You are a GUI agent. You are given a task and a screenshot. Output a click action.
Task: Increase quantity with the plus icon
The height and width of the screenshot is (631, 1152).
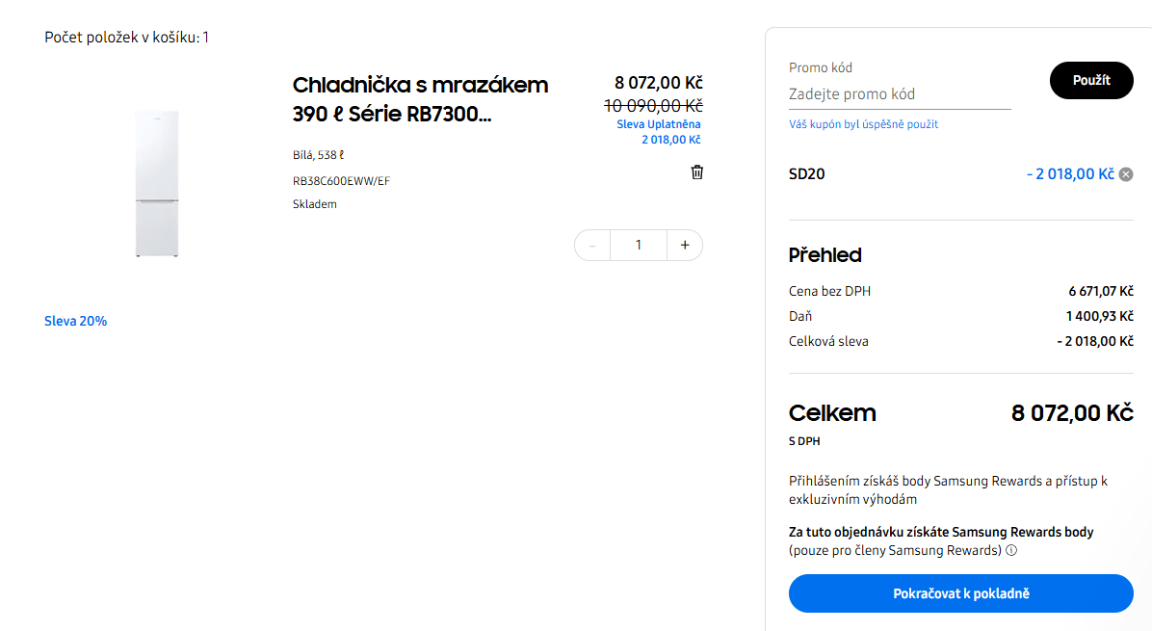click(685, 245)
